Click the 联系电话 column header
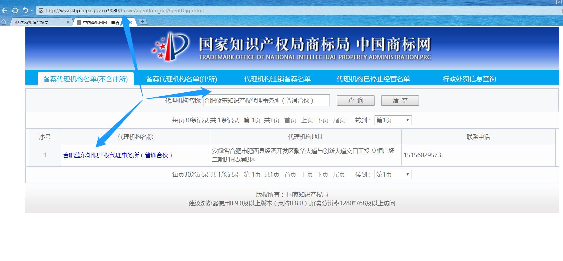This screenshot has width=563, height=261. point(478,137)
